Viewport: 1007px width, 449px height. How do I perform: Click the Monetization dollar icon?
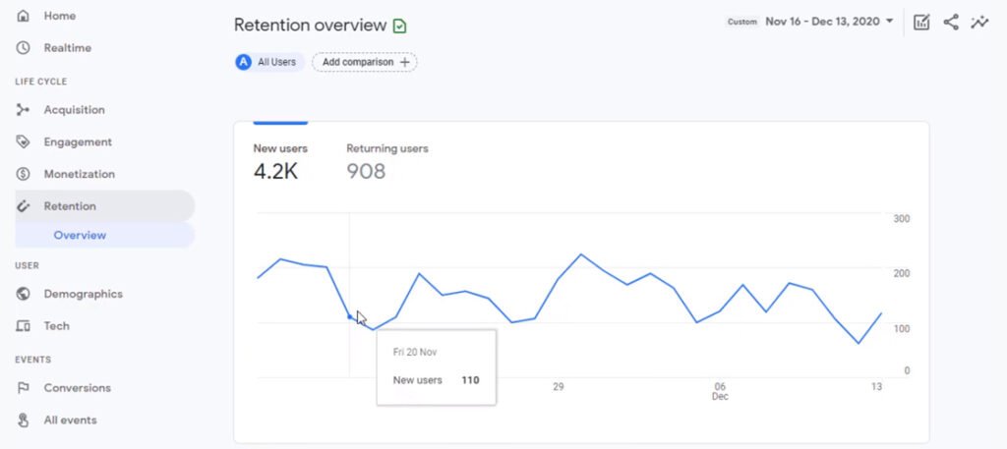24,174
